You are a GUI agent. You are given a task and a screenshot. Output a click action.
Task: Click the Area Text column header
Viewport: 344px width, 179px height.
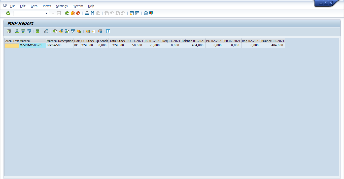tap(12, 41)
